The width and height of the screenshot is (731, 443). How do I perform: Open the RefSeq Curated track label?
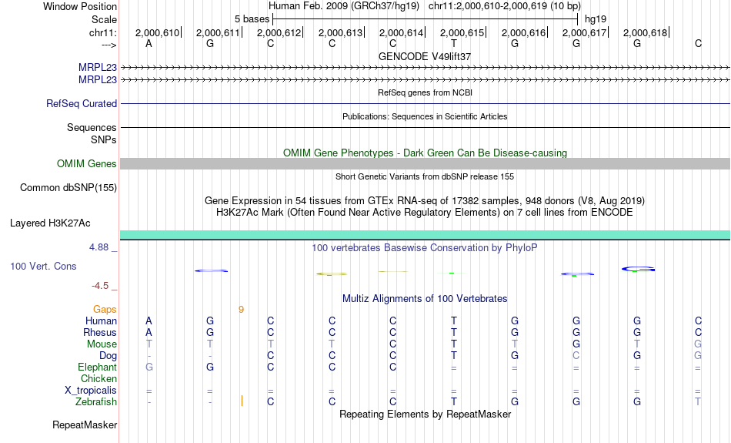pos(81,104)
